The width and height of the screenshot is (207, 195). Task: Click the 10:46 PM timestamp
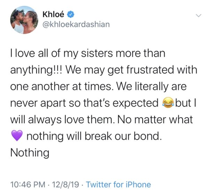tap(28, 185)
